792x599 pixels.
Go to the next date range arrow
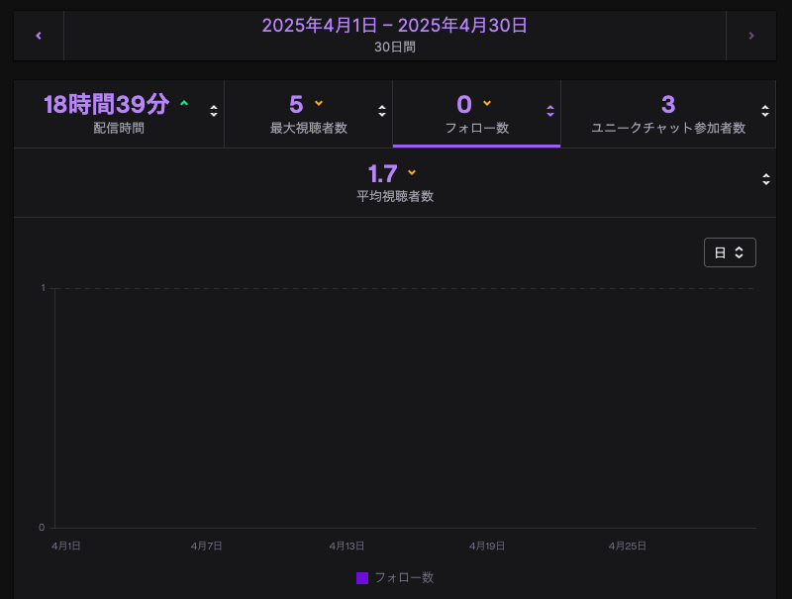click(751, 36)
